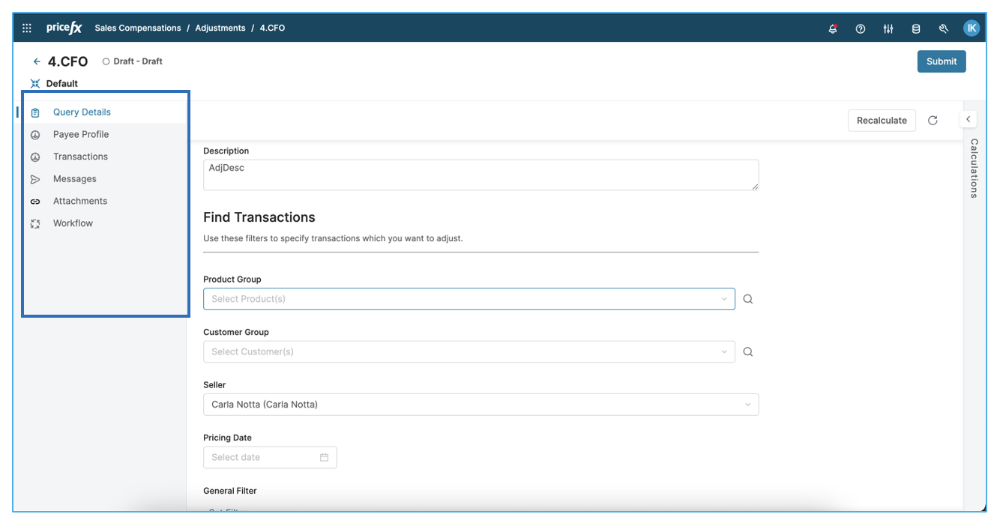The image size is (997, 523).
Task: Open the database icon in header
Action: [x=916, y=28]
